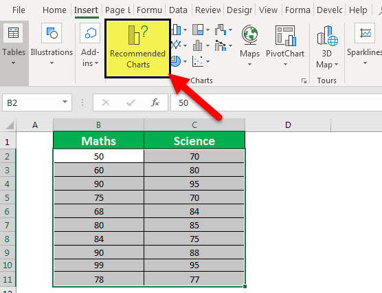Click the Maps globe icon

tap(249, 35)
